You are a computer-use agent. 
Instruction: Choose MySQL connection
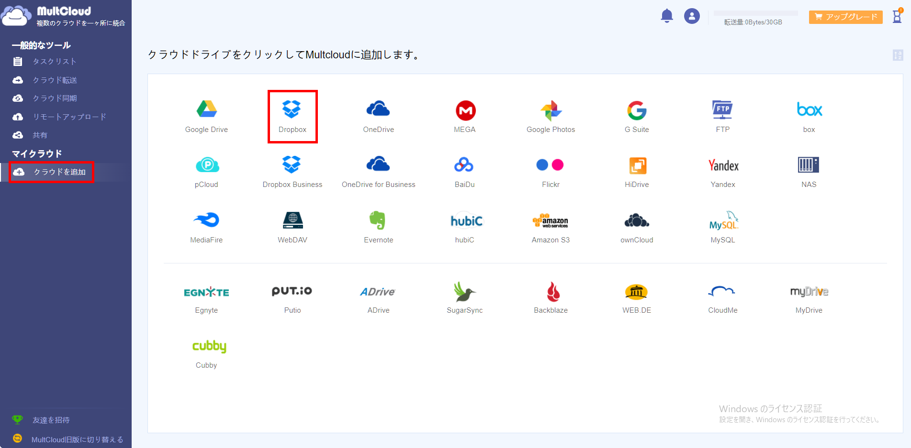(723, 227)
